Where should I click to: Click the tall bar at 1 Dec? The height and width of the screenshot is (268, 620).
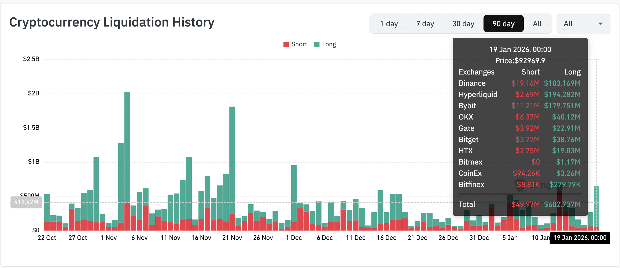point(294,193)
